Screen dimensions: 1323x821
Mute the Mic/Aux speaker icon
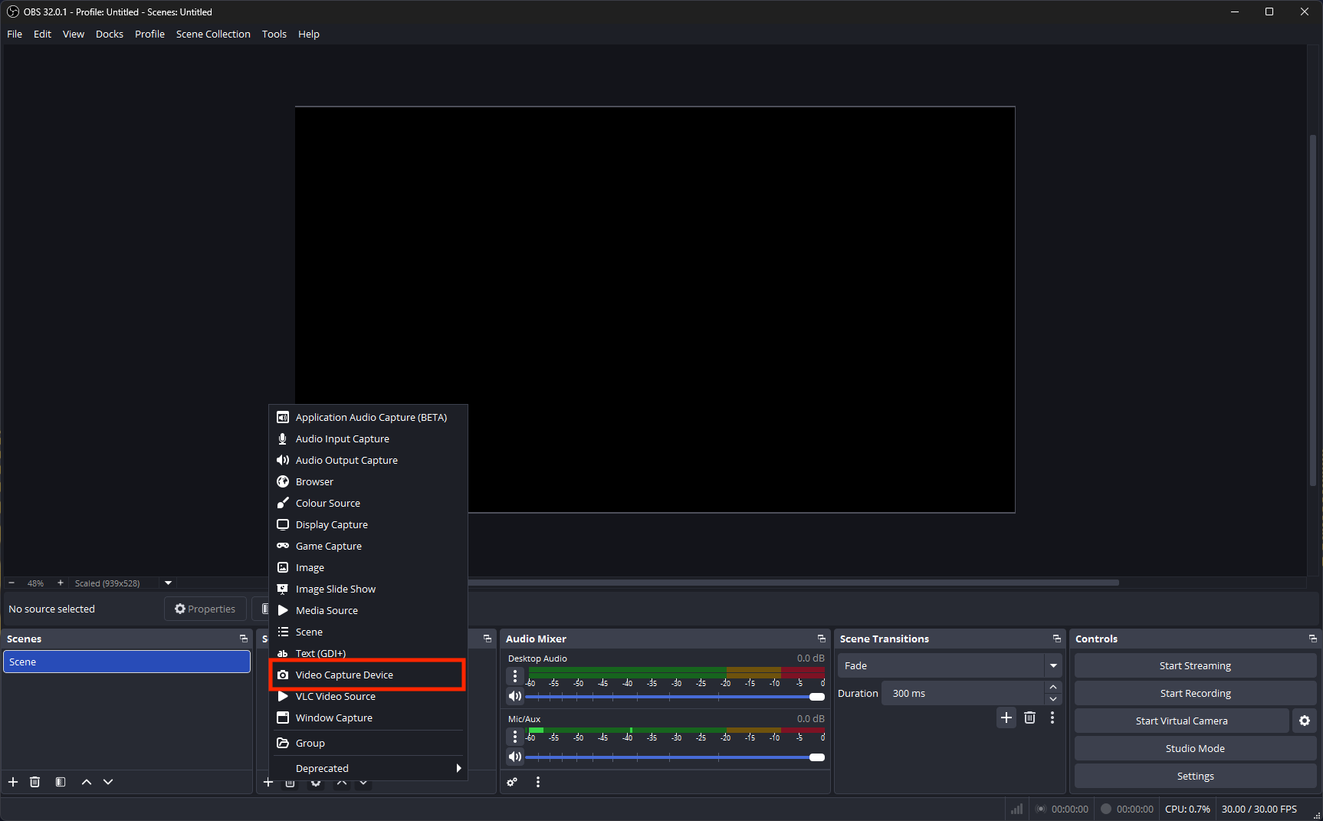(x=515, y=757)
